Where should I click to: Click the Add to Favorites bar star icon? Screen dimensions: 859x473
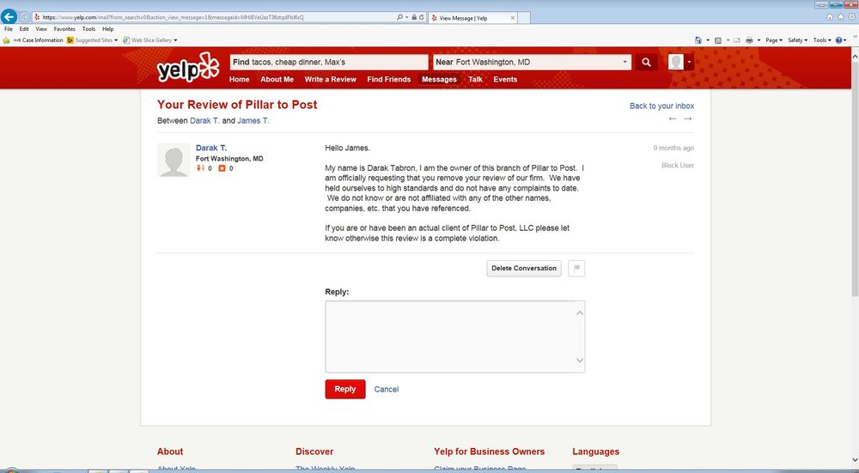coord(6,40)
